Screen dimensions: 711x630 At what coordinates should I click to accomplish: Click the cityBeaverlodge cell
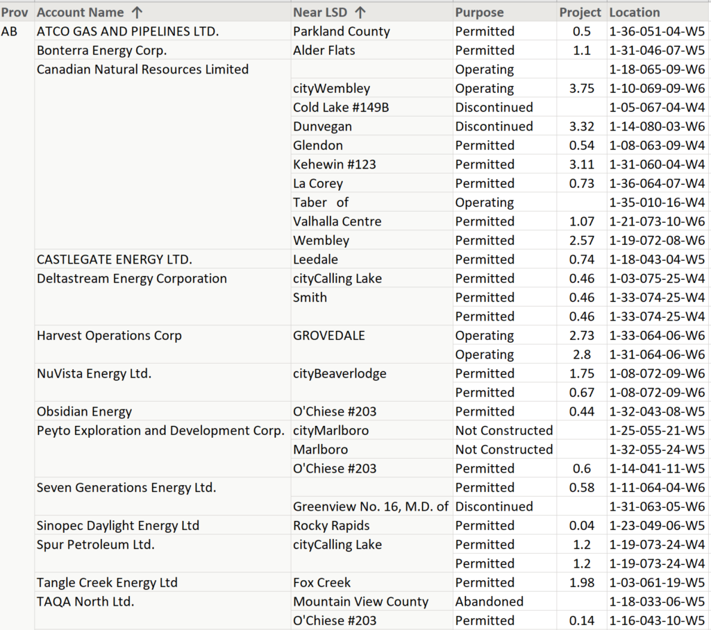[x=340, y=373]
